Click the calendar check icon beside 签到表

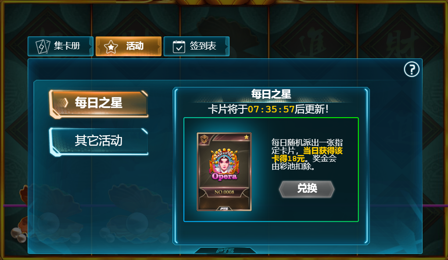(x=179, y=47)
